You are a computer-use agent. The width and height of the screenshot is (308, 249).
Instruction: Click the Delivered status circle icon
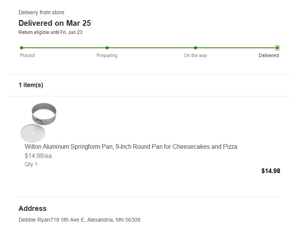pyautogui.click(x=277, y=48)
